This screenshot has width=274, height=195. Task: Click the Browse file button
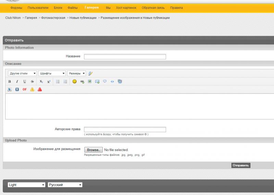point(93,150)
